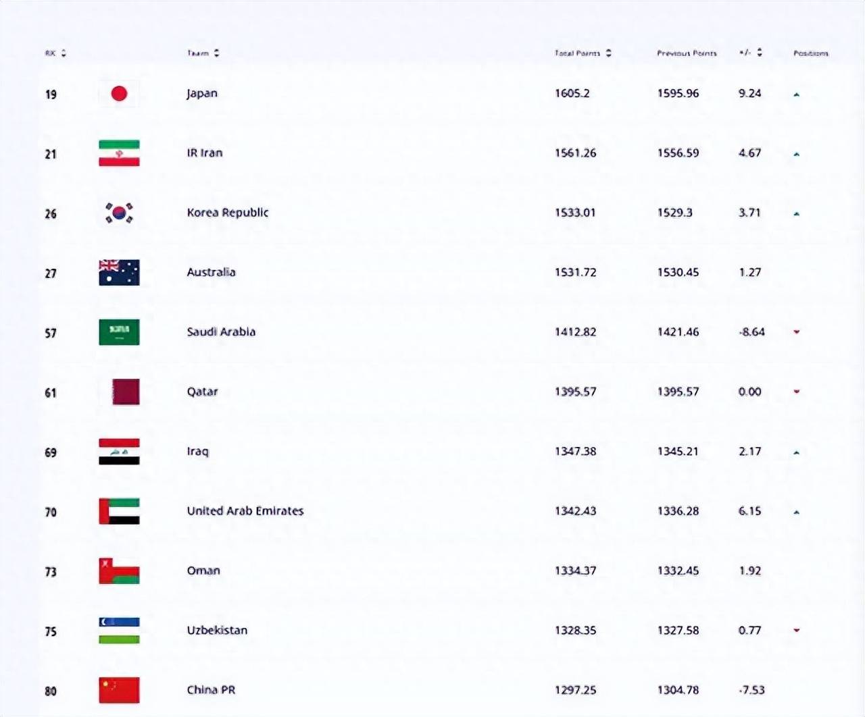The width and height of the screenshot is (865, 717).
Task: Click the China PR flag icon
Action: pyautogui.click(x=119, y=690)
